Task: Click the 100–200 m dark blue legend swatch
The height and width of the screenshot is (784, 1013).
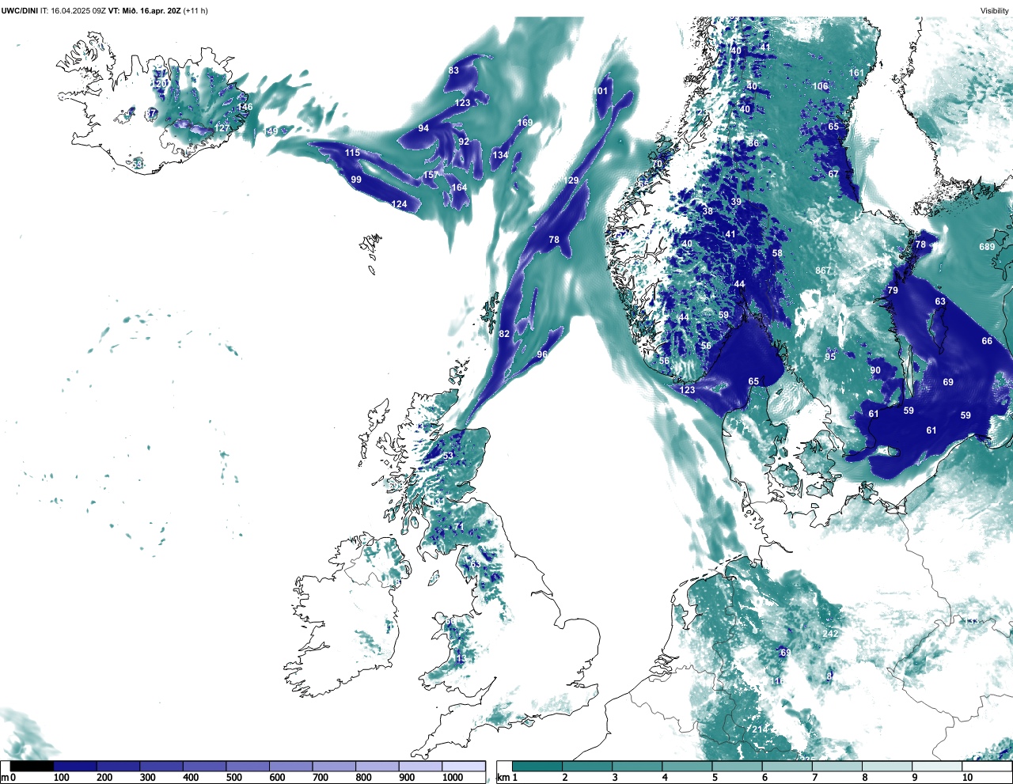Action: click(x=75, y=766)
